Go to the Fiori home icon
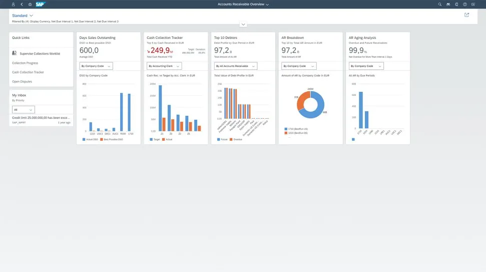486x272 pixels. coord(30,4)
